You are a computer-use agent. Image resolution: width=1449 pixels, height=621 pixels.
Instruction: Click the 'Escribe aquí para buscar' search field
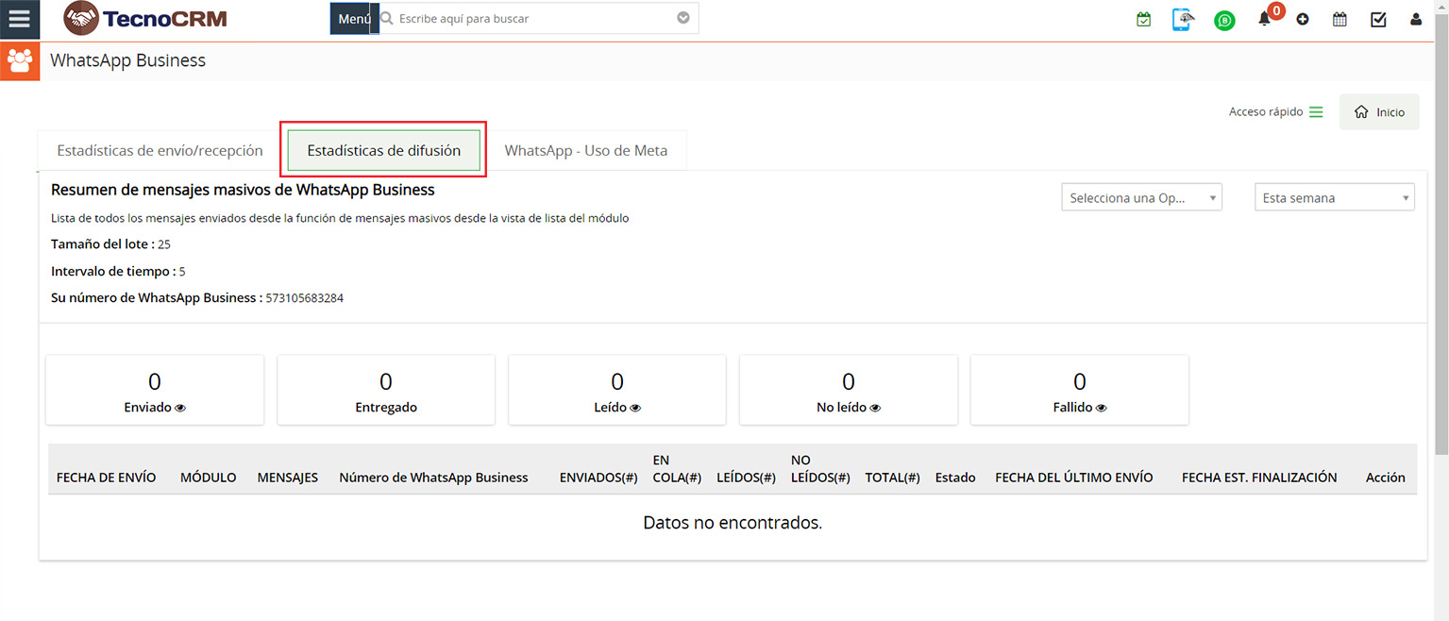click(533, 18)
